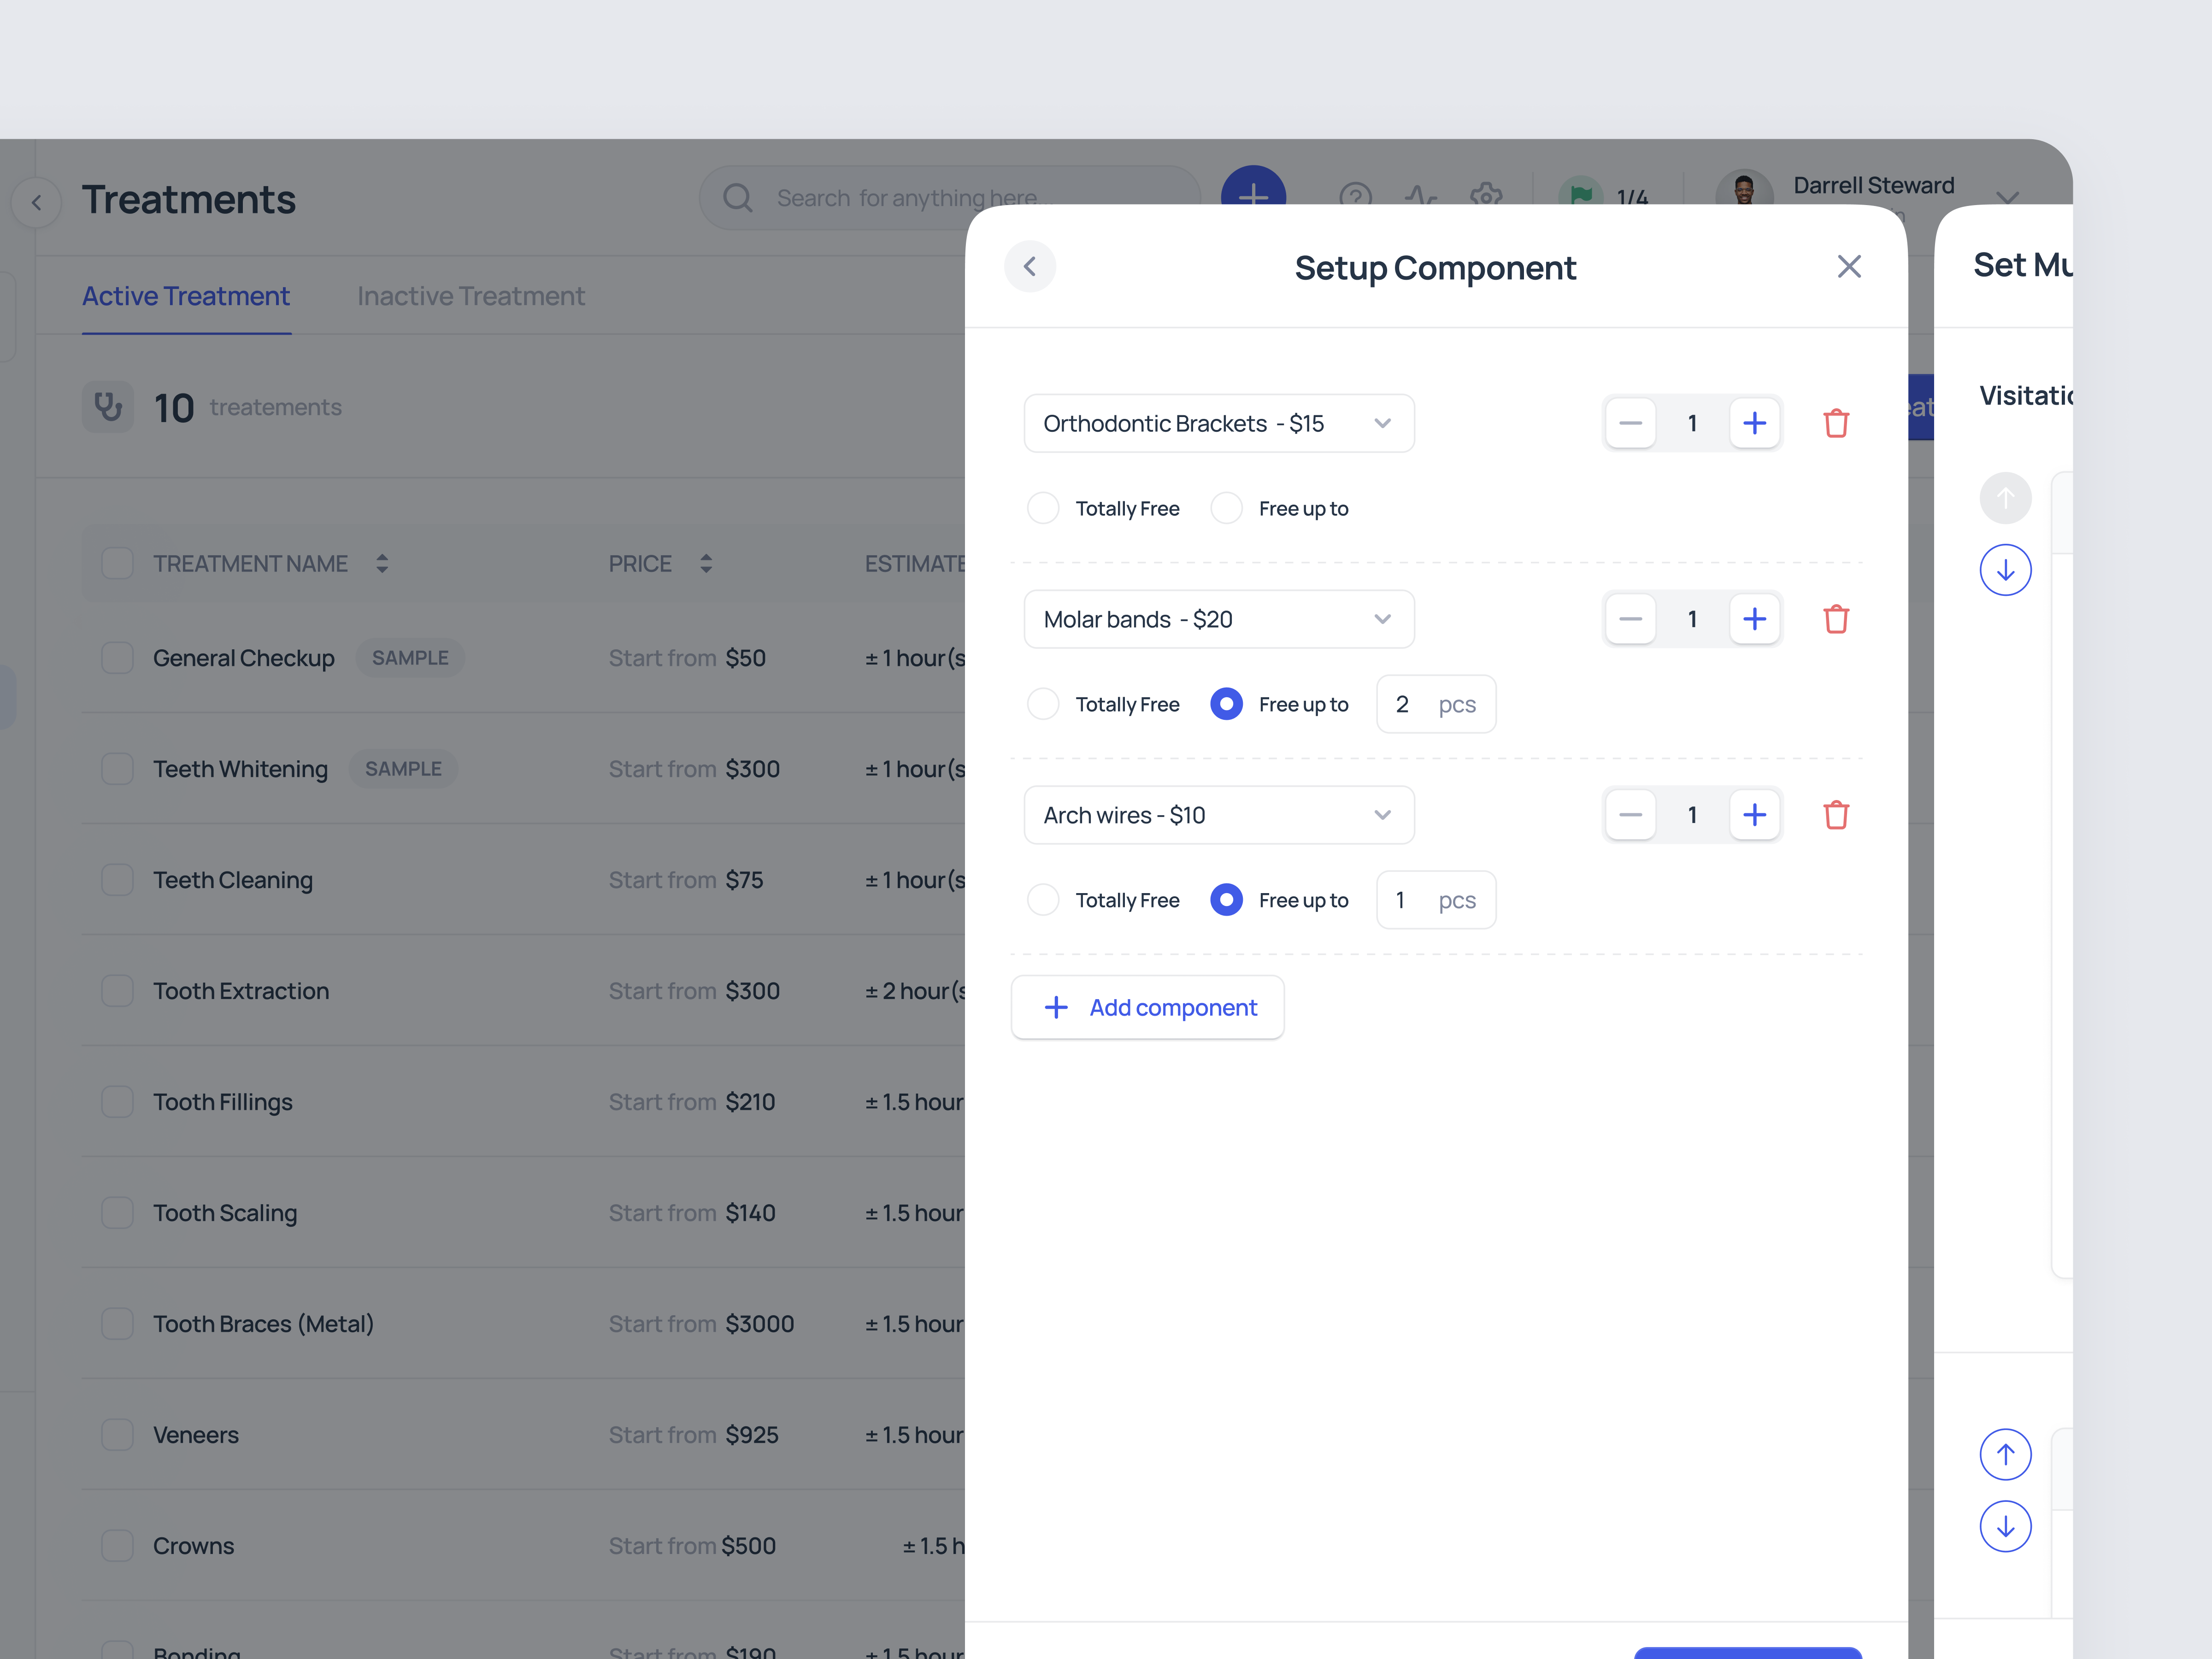Open the Arch wires - $10 dropdown
This screenshot has height=1659, width=2212.
point(1218,815)
